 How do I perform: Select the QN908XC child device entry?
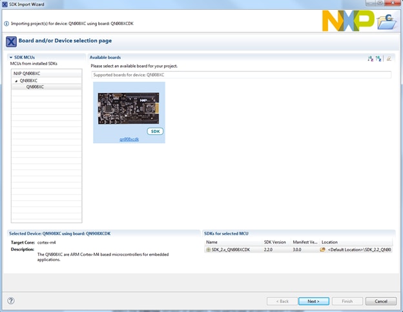tap(35, 87)
